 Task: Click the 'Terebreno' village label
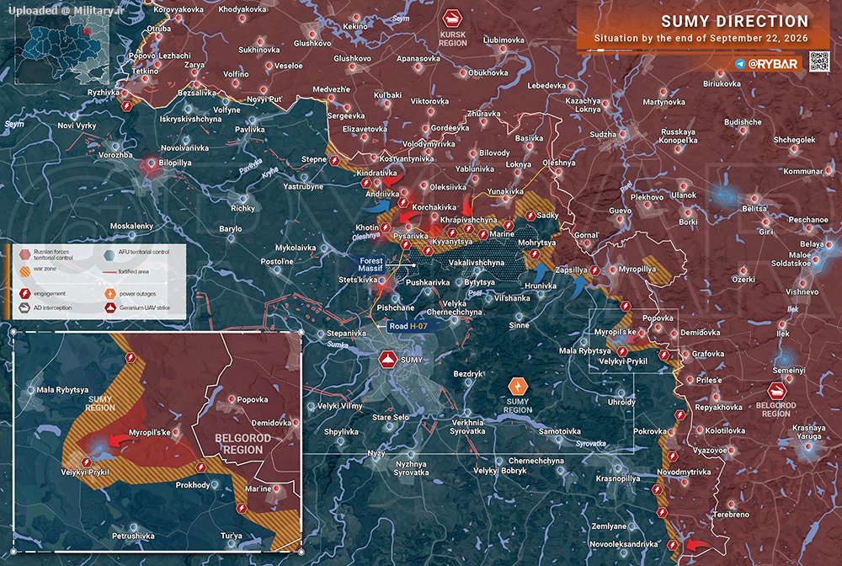click(731, 515)
